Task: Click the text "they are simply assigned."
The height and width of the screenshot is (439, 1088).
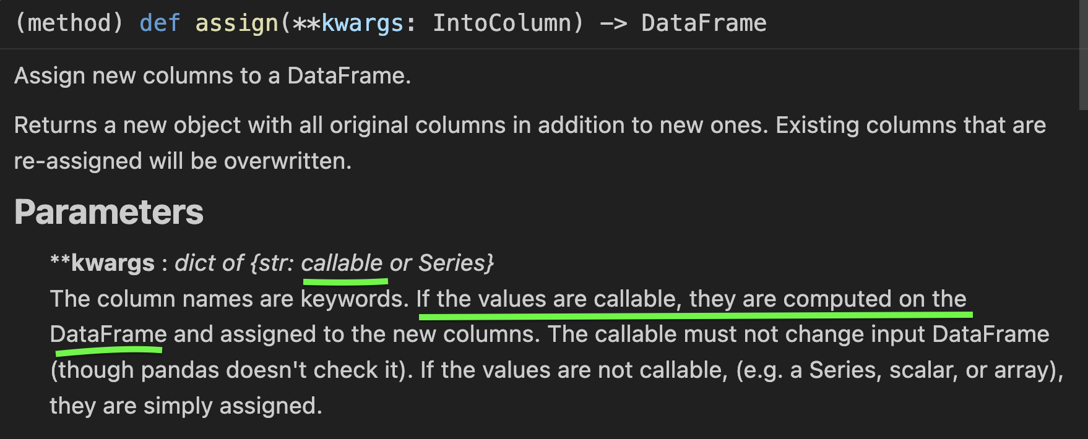Action: [x=186, y=406]
